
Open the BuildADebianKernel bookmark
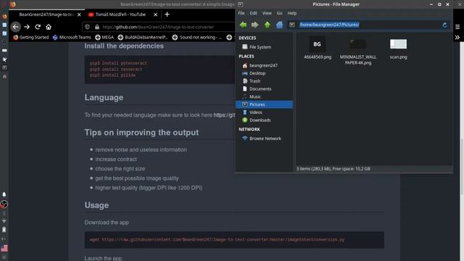point(143,37)
